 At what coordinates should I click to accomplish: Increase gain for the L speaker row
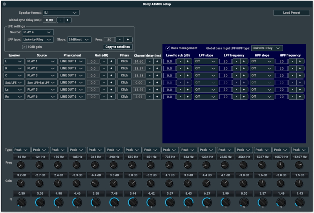(x=111, y=61)
